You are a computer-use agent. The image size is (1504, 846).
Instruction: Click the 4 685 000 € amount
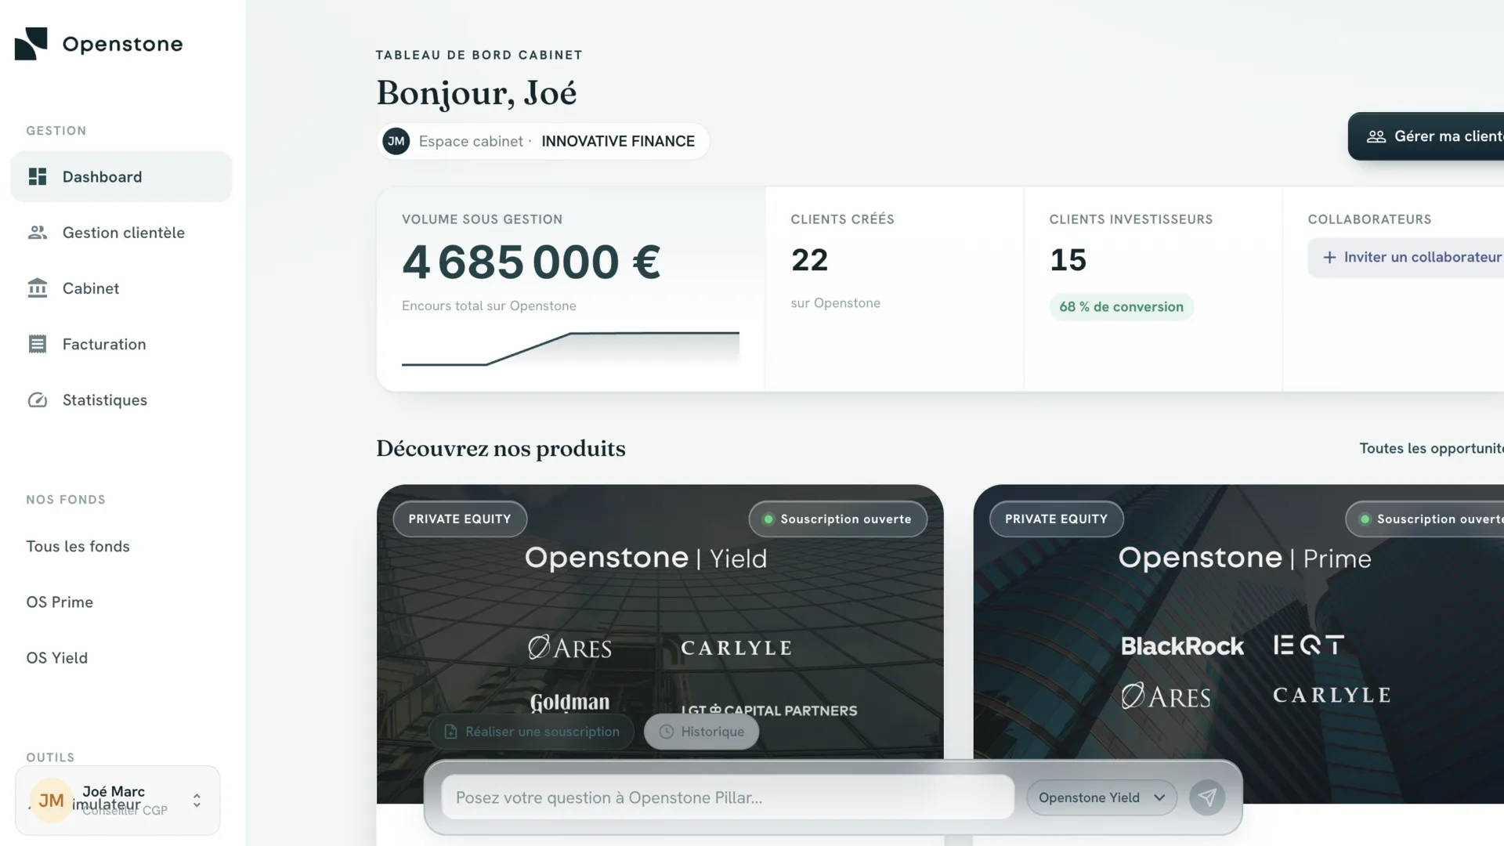point(532,262)
